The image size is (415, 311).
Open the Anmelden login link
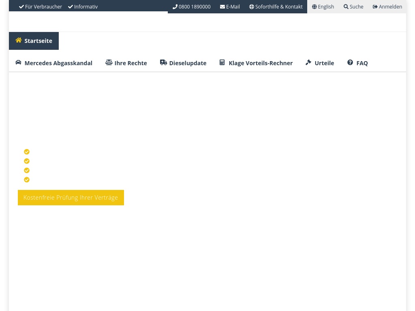click(387, 7)
